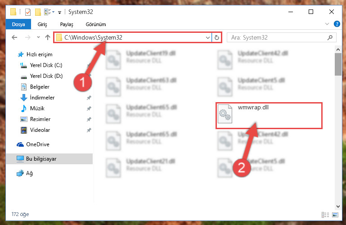Screen dimensions: 346x225
Task: Expand the ribbon chevron
Action: [327, 24]
